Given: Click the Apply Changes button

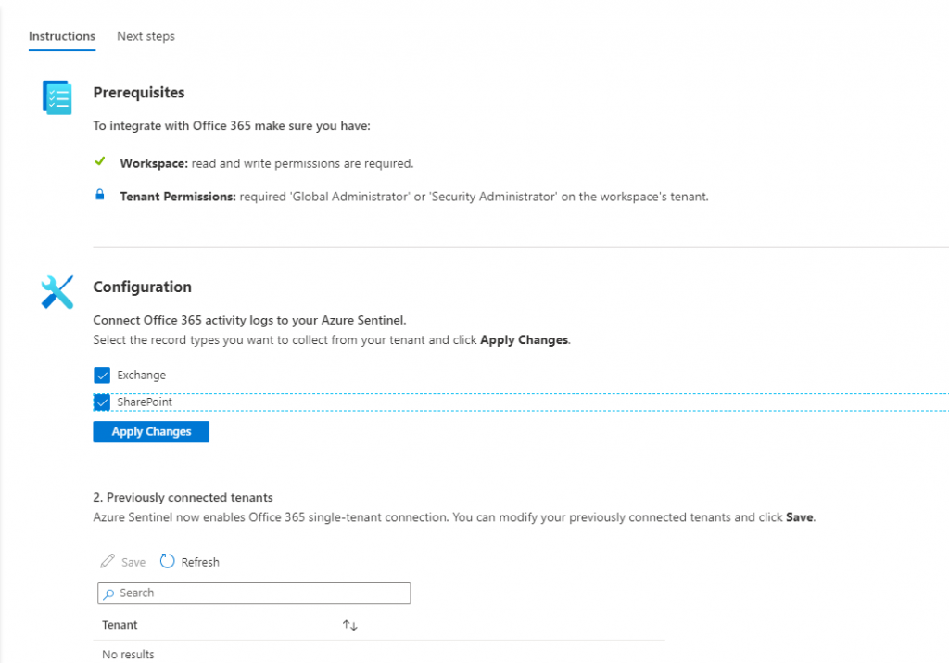Looking at the screenshot, I should coord(151,432).
